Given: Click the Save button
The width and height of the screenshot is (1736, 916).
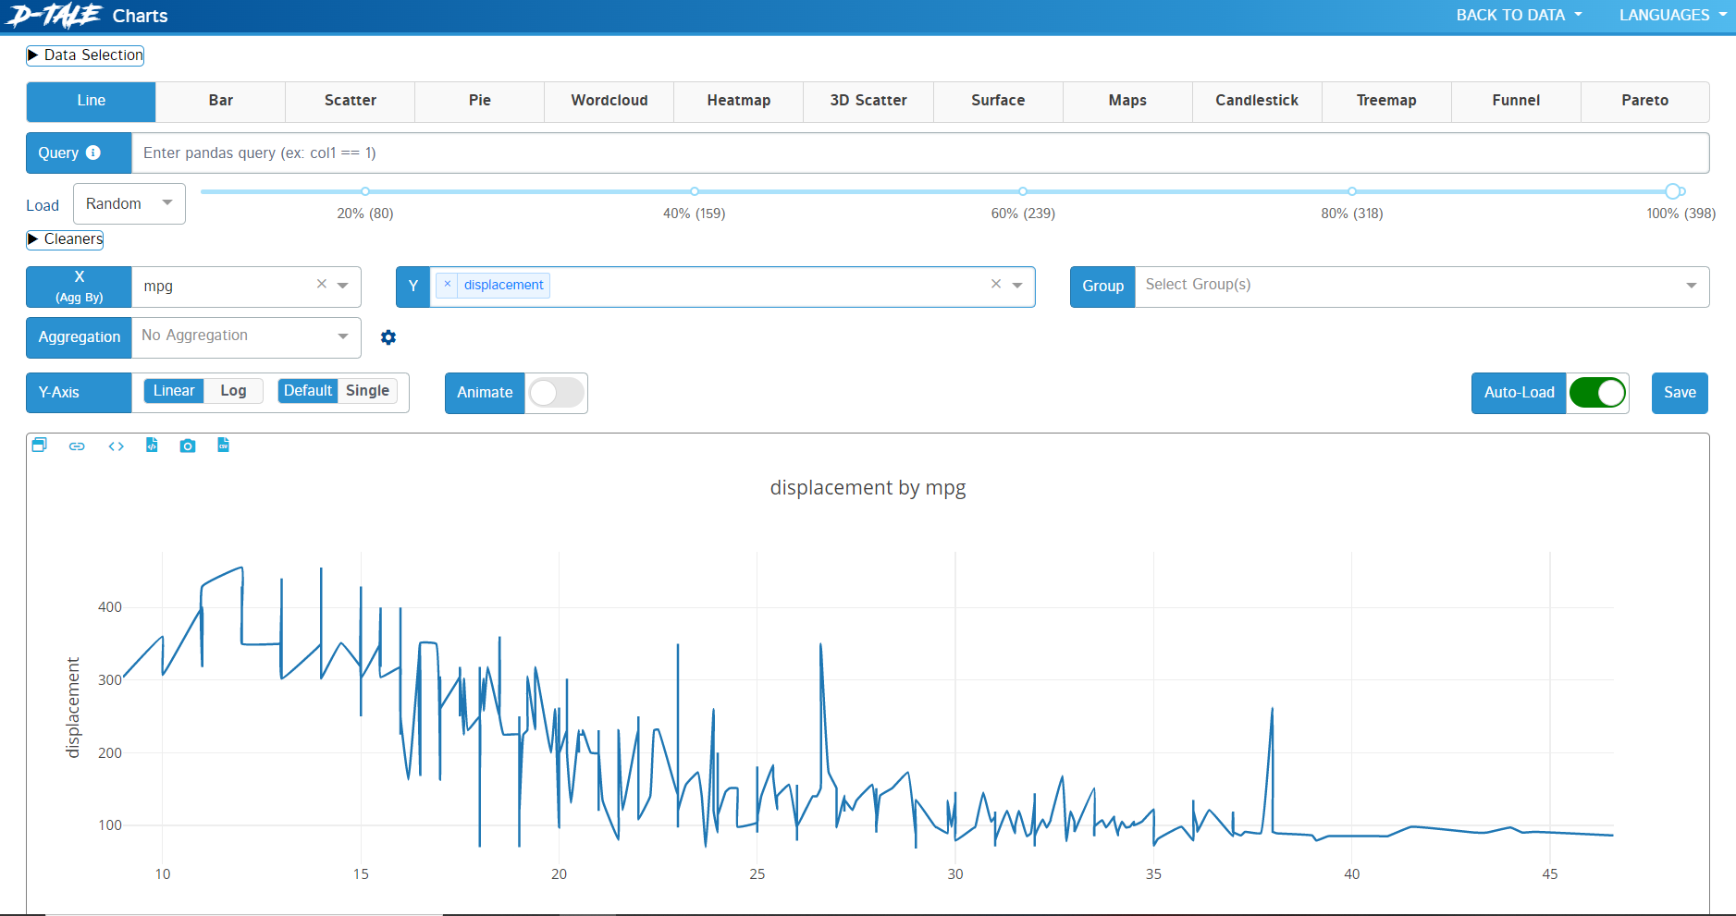Looking at the screenshot, I should pyautogui.click(x=1679, y=393).
